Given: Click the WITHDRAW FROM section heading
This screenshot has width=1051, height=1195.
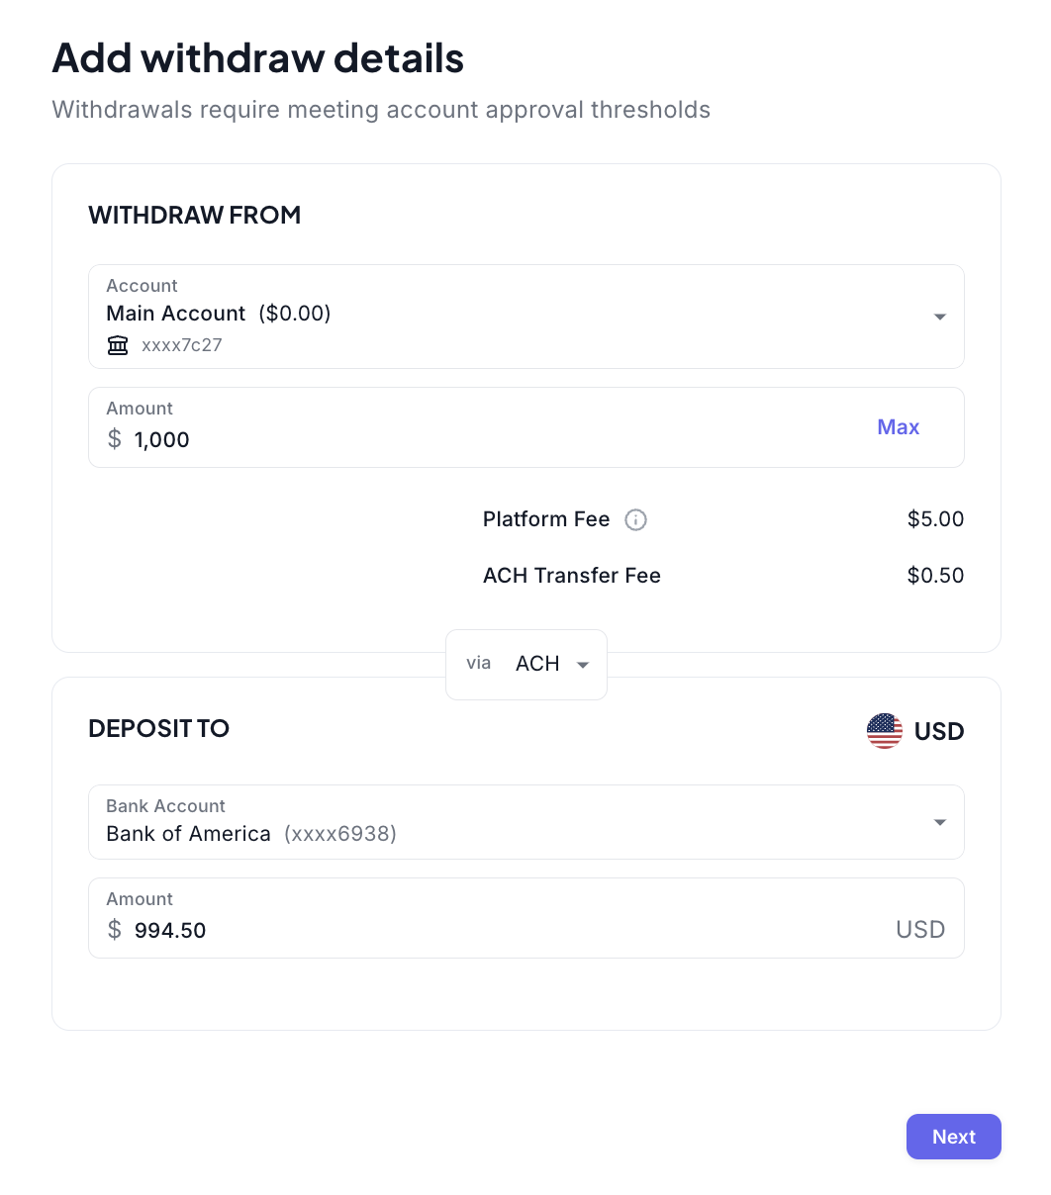Looking at the screenshot, I should point(194,216).
